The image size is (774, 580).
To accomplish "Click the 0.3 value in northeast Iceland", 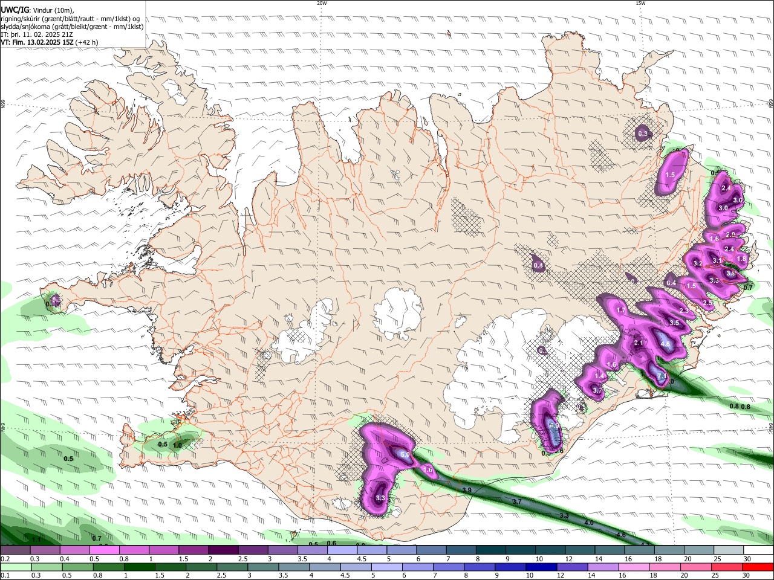I will (x=642, y=134).
